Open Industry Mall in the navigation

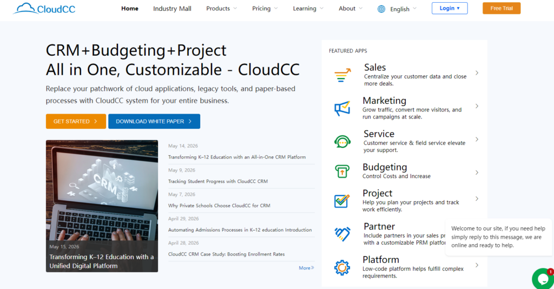172,9
